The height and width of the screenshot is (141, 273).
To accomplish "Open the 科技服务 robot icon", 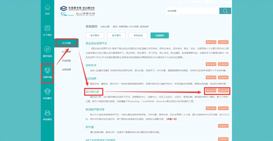I will point(47,91).
